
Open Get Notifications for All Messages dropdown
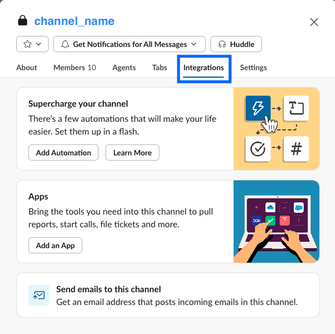click(x=129, y=44)
